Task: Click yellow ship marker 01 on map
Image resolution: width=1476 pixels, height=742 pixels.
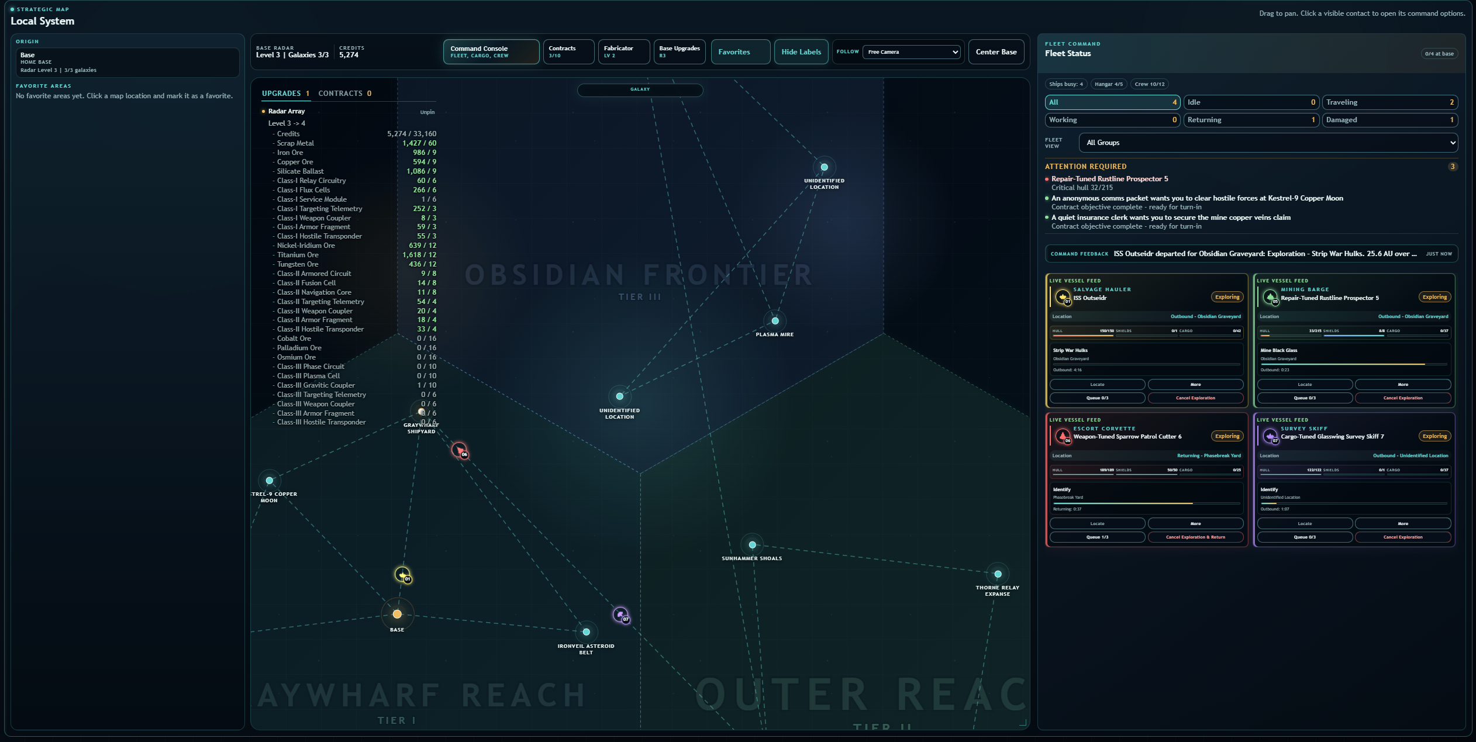Action: 403,575
